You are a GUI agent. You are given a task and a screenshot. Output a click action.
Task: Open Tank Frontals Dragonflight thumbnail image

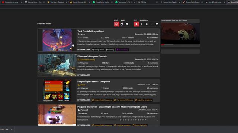[57, 40]
